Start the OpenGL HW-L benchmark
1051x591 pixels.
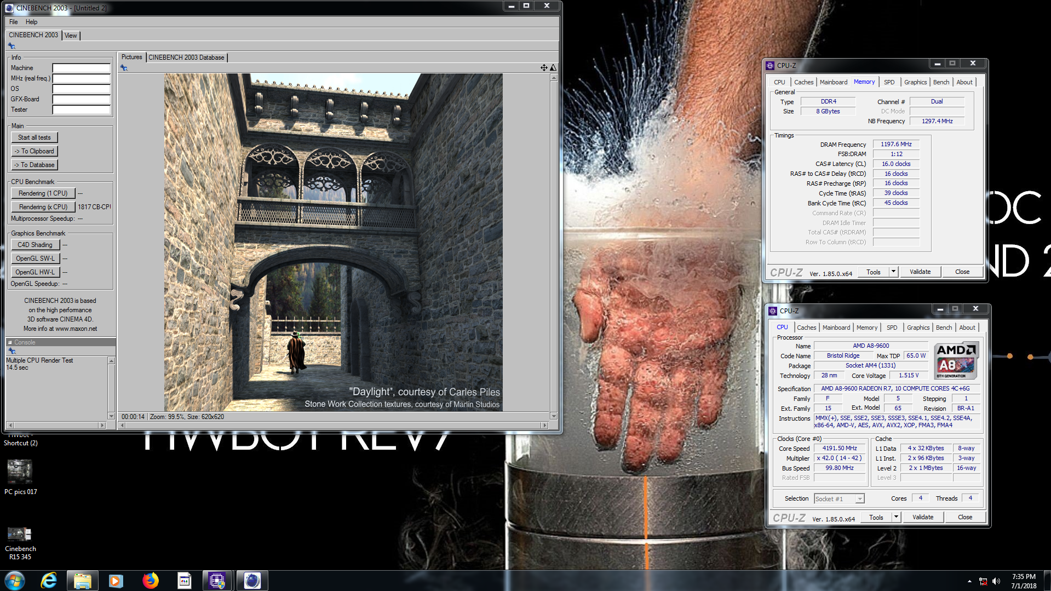coord(35,272)
